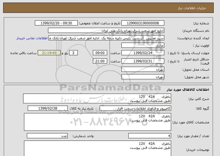Click response deadline date field 1399/02/24
The width and height of the screenshot is (220, 156).
click(143, 53)
